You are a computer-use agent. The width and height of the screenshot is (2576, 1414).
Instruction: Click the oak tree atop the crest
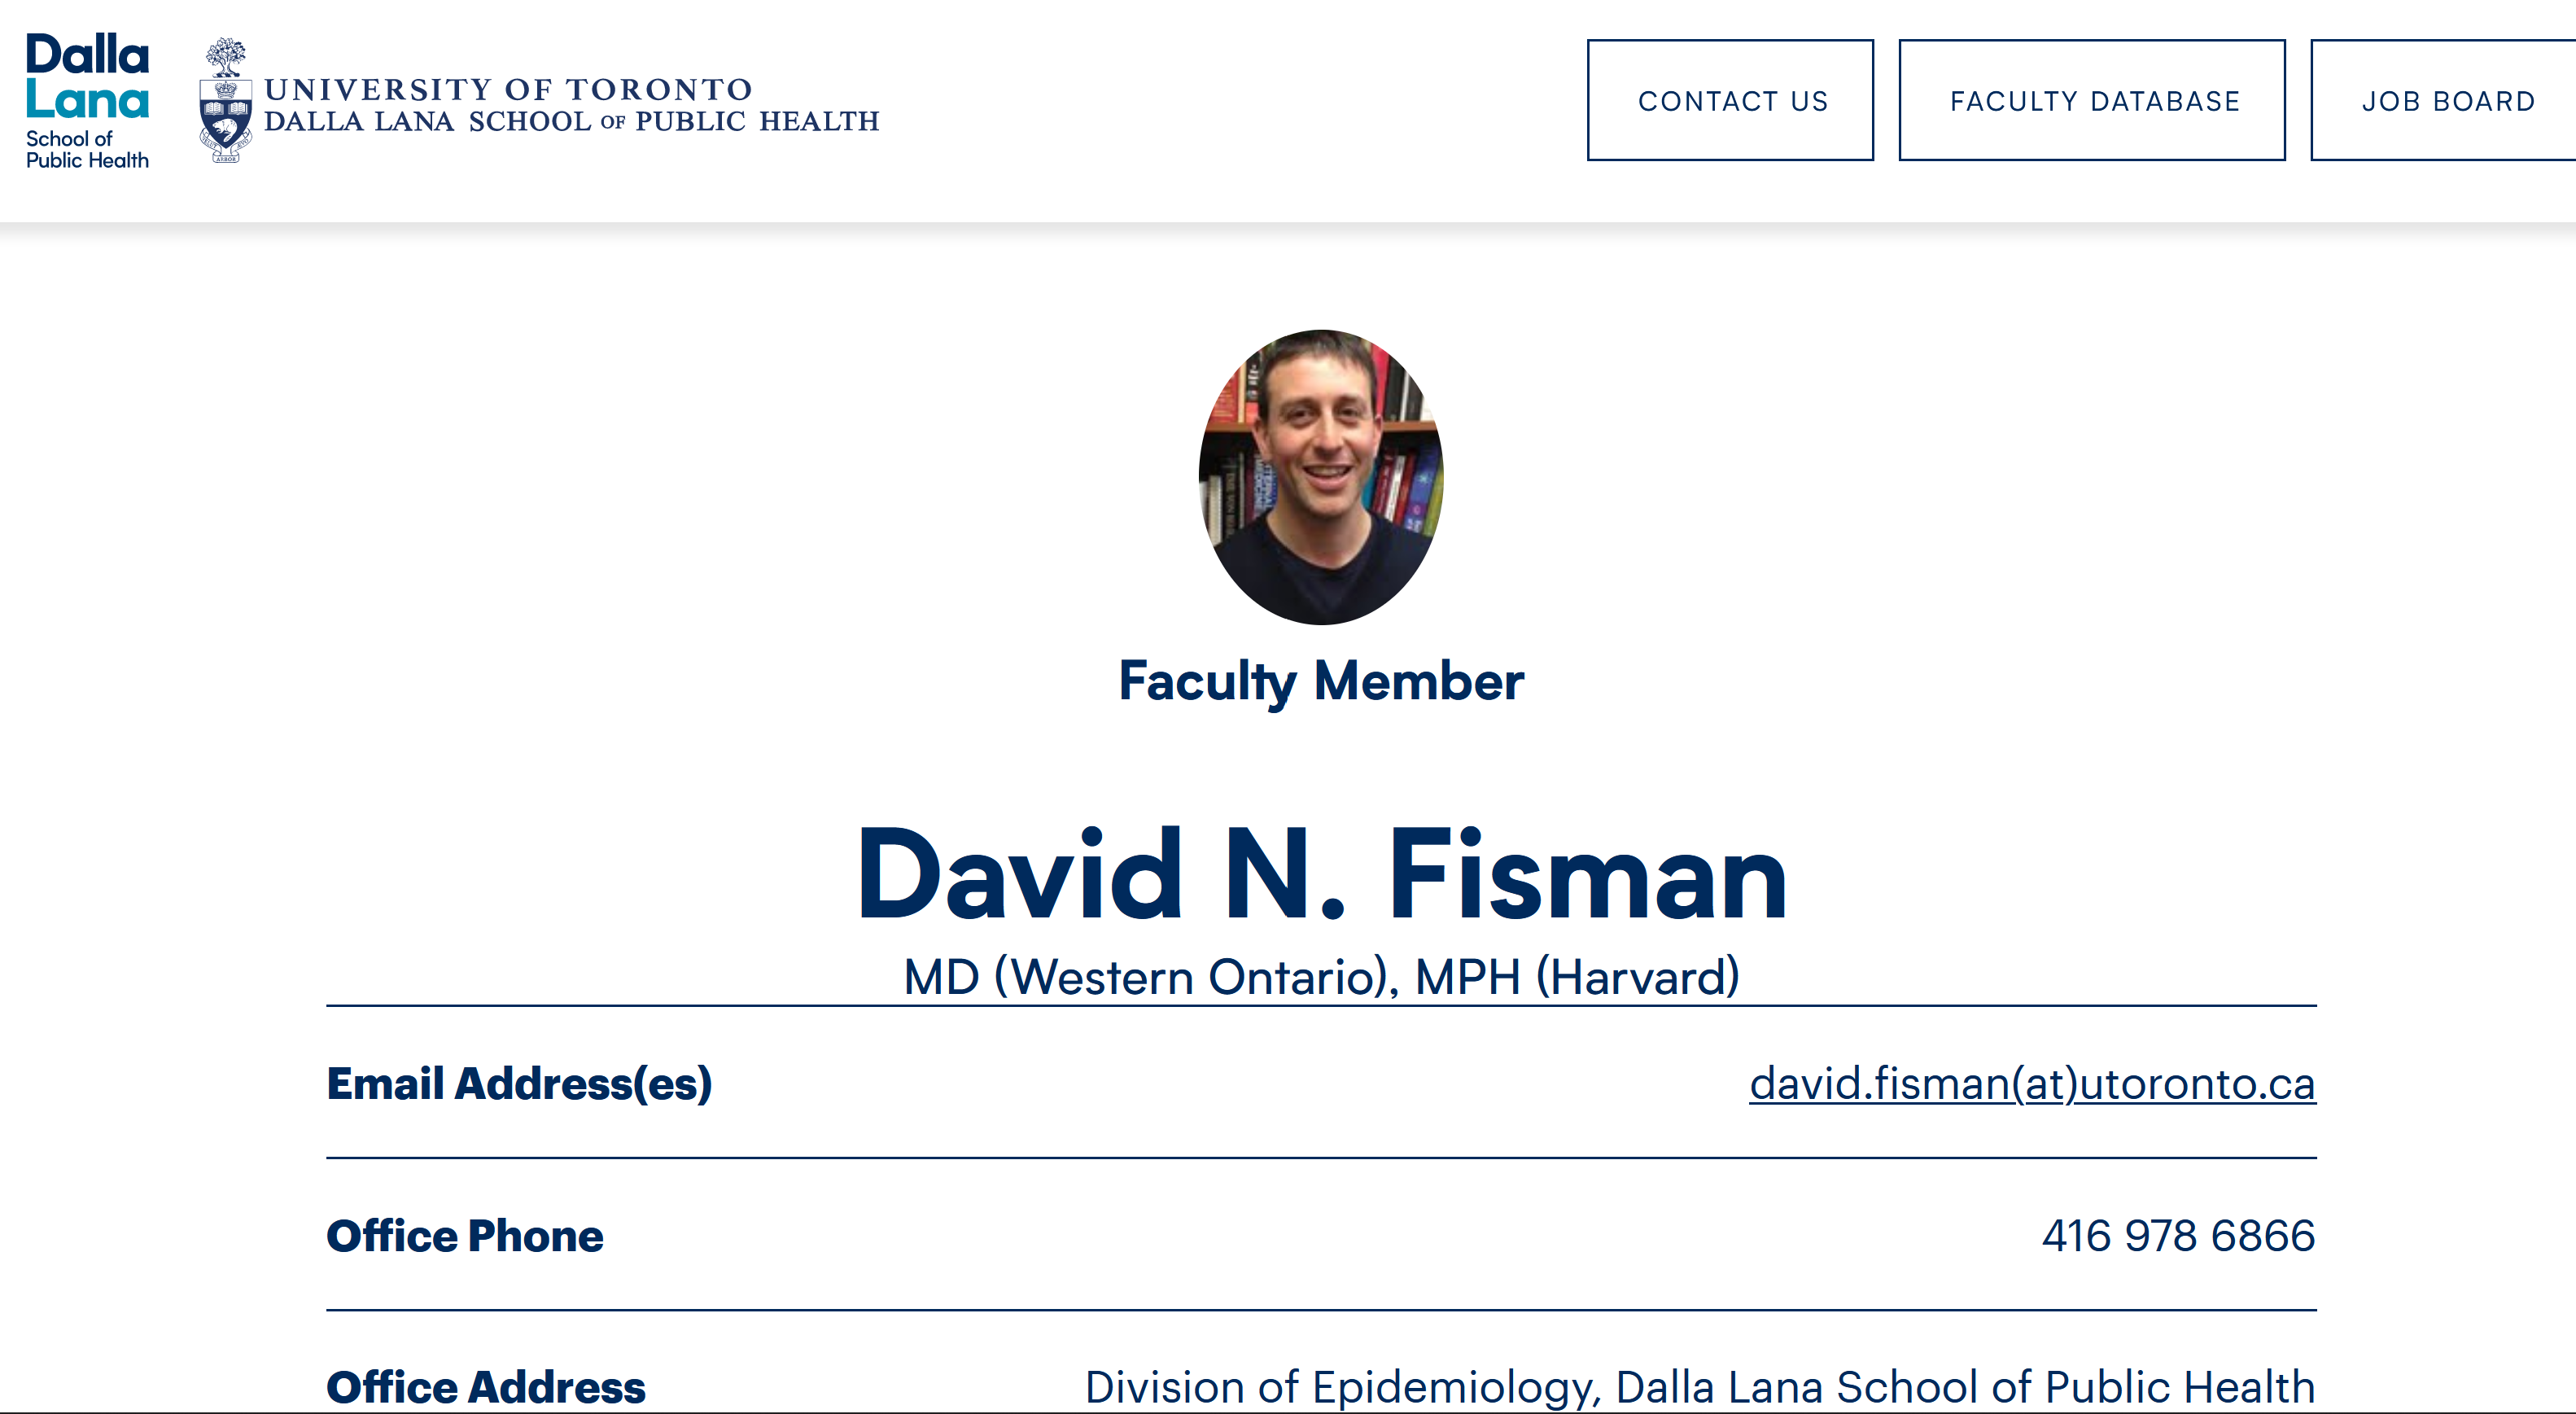pyautogui.click(x=226, y=57)
